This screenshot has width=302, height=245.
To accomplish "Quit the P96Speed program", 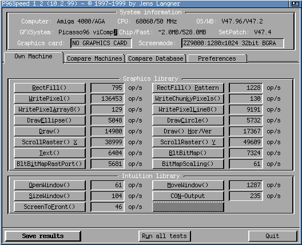I will (x=272, y=236).
